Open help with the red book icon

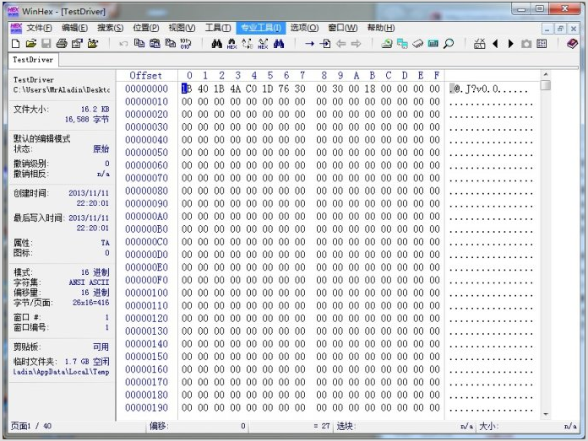pos(572,44)
